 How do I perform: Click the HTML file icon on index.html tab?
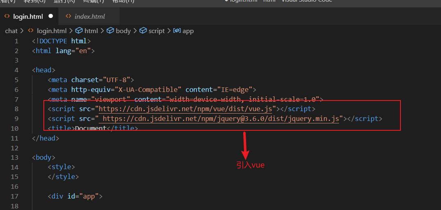68,16
